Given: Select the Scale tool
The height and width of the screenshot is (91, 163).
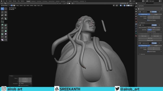Looking at the screenshot, I should click(2, 15).
